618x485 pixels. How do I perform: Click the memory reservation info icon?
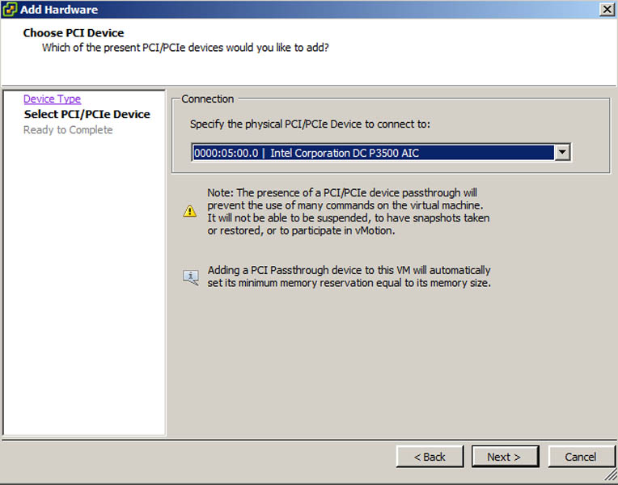point(190,277)
